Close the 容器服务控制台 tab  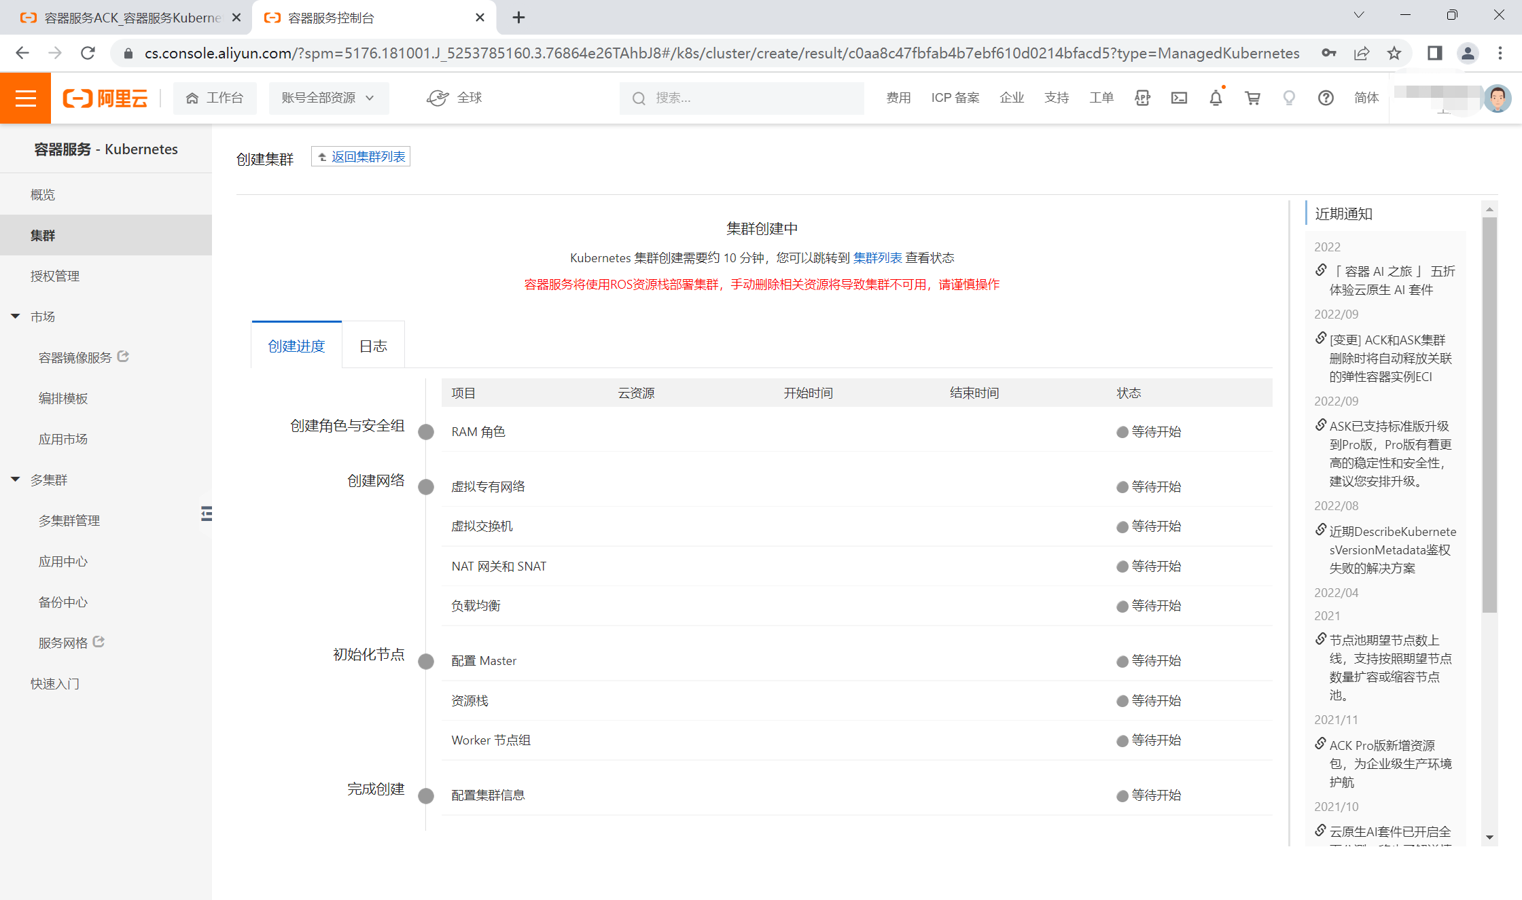coord(480,18)
